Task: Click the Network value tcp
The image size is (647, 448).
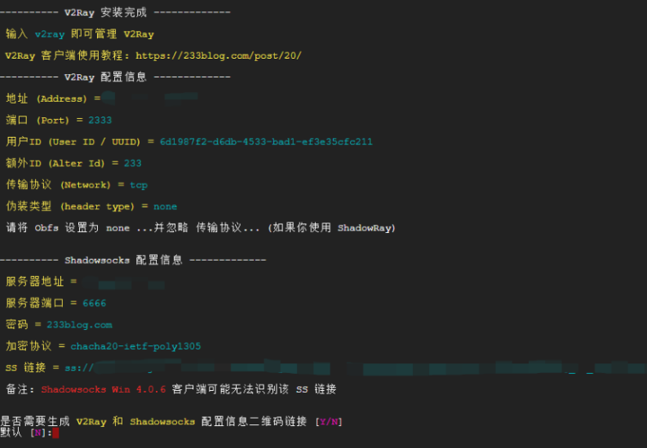Action: point(138,185)
